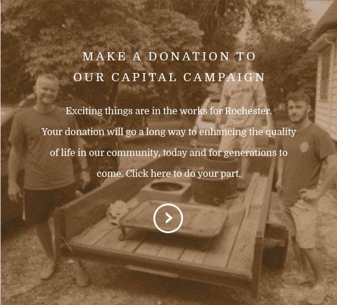Click the flat metal tray on trailer
Viewport: 337px width, 305px height.
coord(173,219)
